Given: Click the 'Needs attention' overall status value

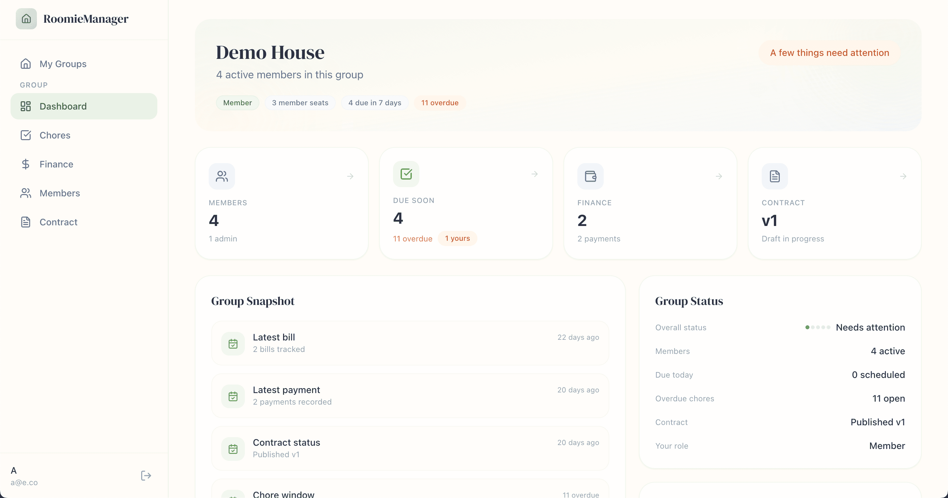Looking at the screenshot, I should (x=870, y=327).
